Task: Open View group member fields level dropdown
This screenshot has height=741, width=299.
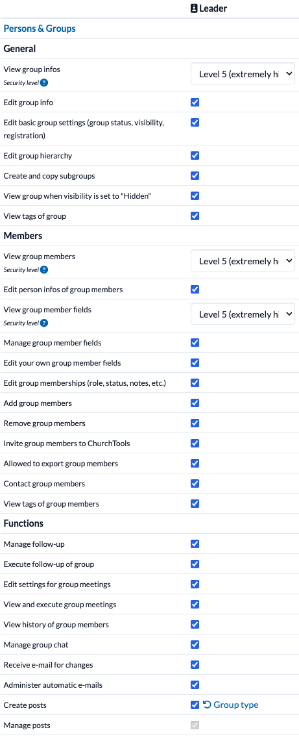Action: [243, 314]
